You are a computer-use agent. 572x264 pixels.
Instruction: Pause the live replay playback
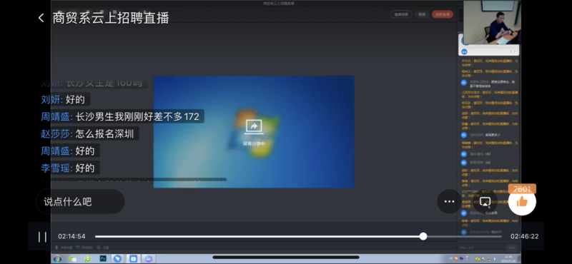[x=43, y=237]
